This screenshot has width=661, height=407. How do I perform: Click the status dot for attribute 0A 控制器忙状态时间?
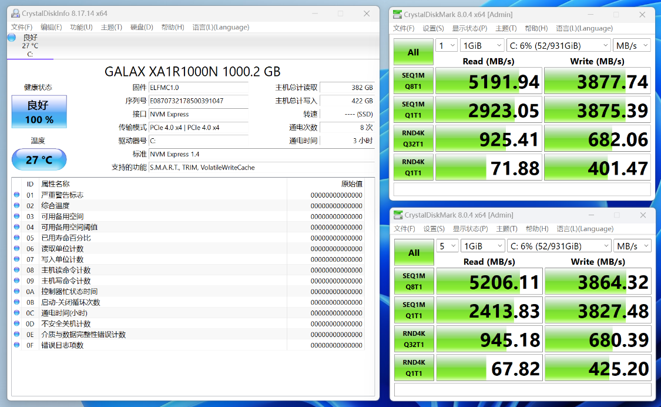click(x=17, y=291)
